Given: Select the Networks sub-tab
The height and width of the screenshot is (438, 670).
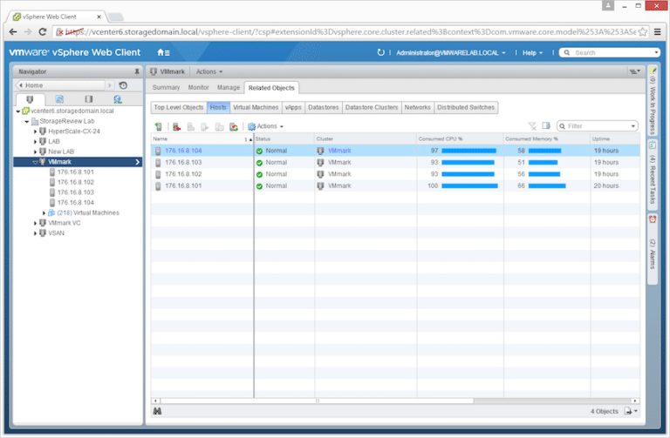Looking at the screenshot, I should [x=418, y=107].
